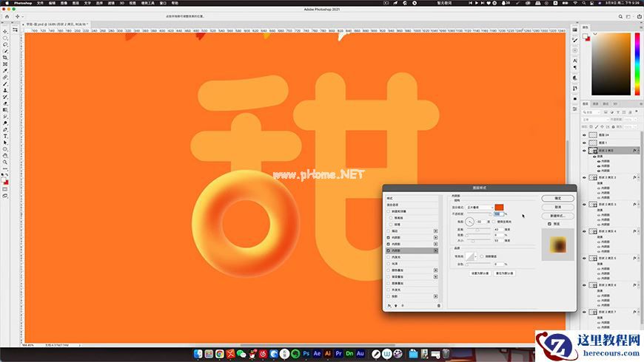
Task: Toggle the 消除锯齿 checkbox
Action: 482,256
